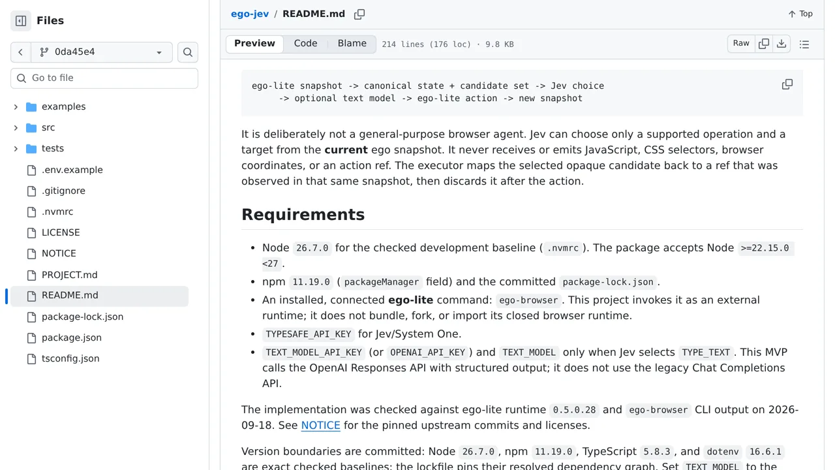
Task: Click the Requirements heading
Action: click(303, 215)
